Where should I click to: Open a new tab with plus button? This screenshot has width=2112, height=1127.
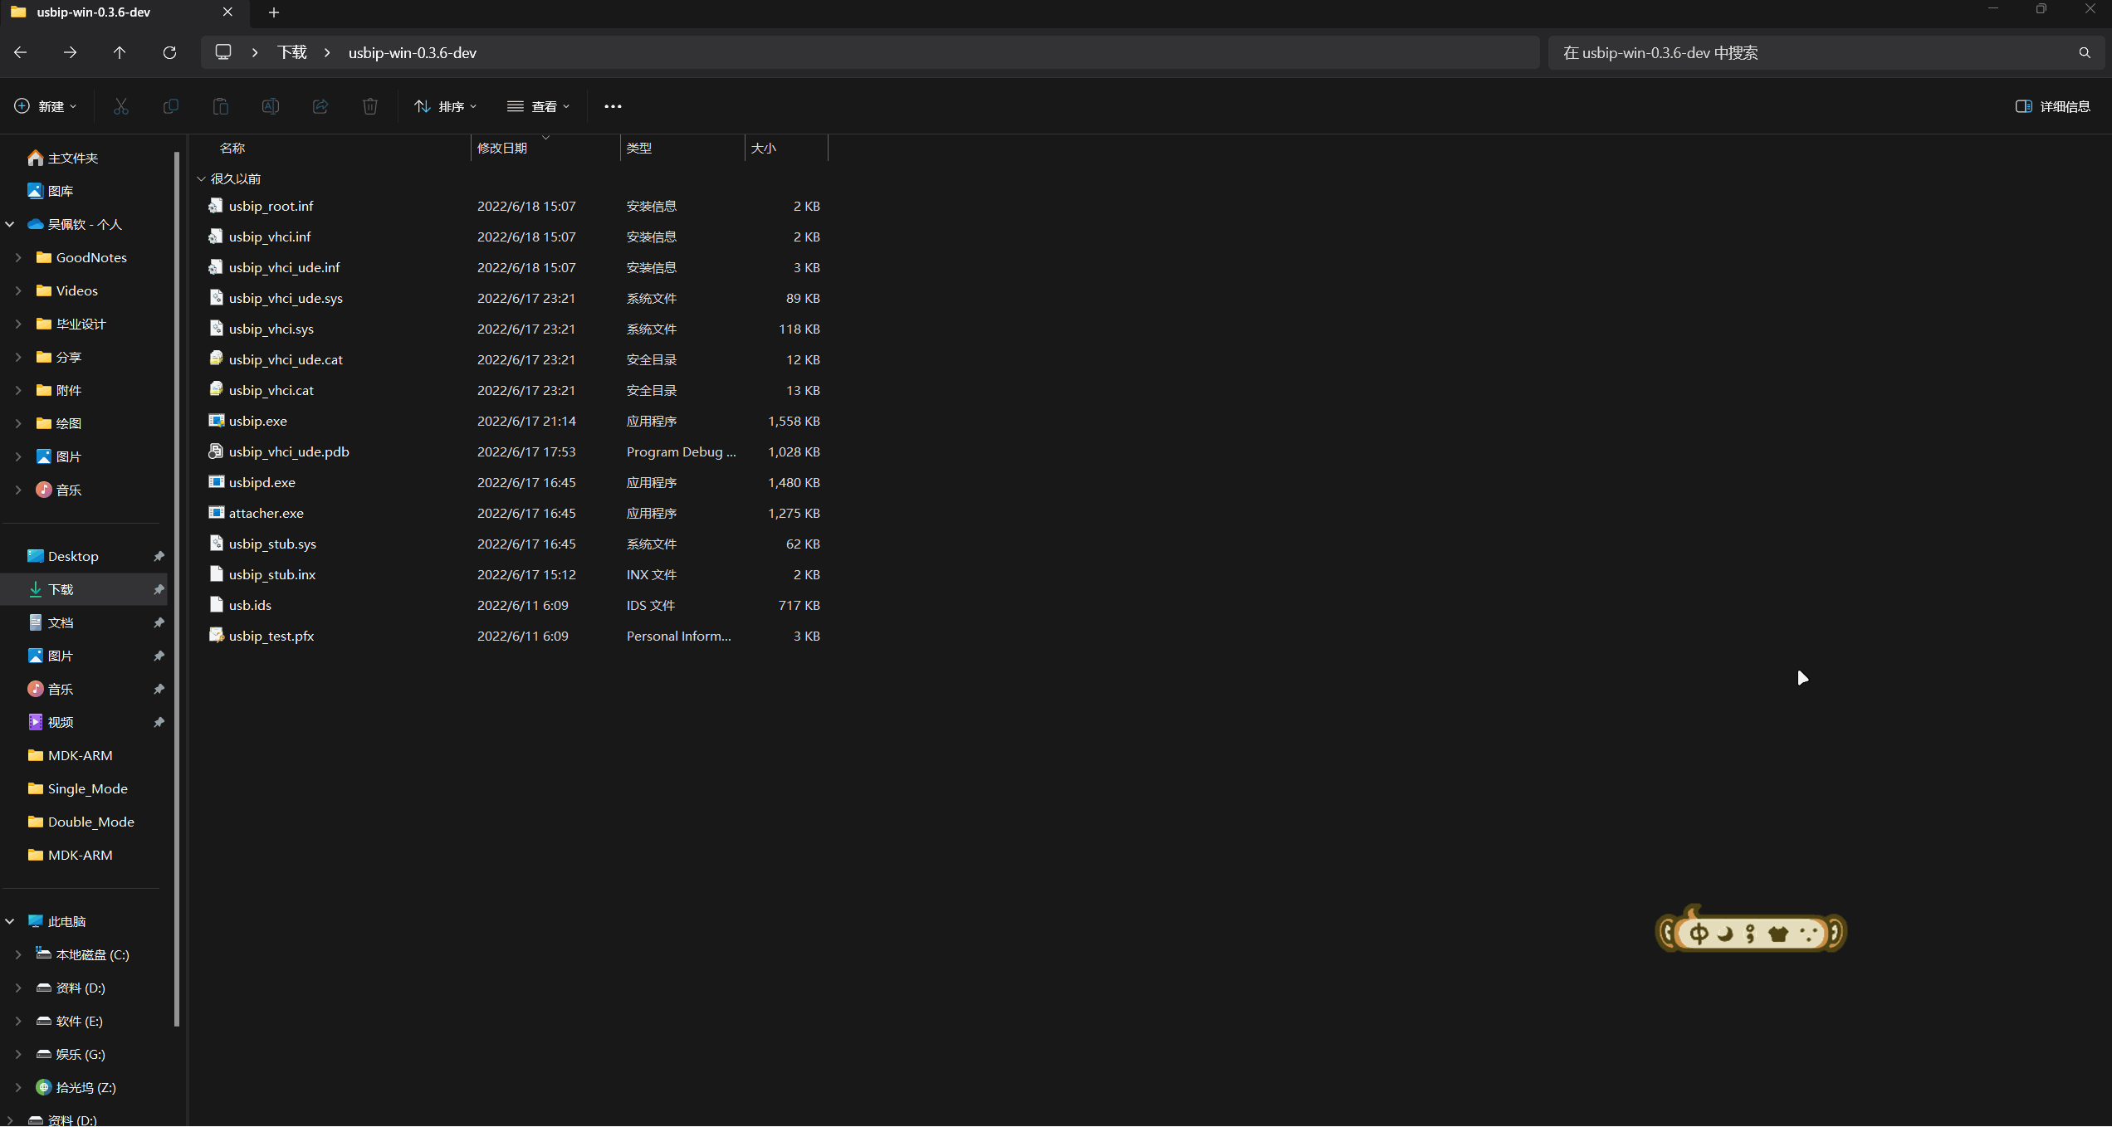coord(274,12)
